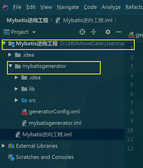Click the External Libraries bar-chart icon
This screenshot has width=143, height=168.
tap(11, 146)
